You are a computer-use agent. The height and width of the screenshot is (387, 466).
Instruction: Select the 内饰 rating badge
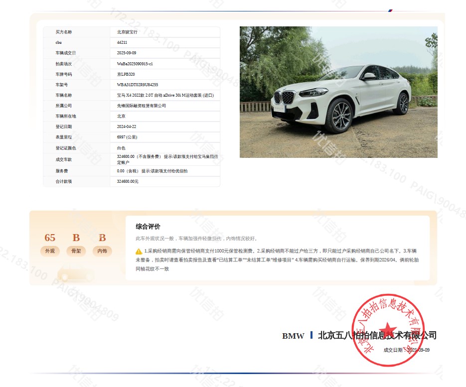tap(102, 251)
